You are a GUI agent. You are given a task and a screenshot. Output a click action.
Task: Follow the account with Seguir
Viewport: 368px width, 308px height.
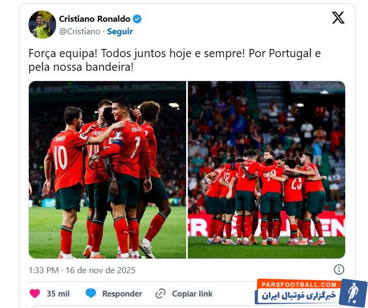coord(120,32)
